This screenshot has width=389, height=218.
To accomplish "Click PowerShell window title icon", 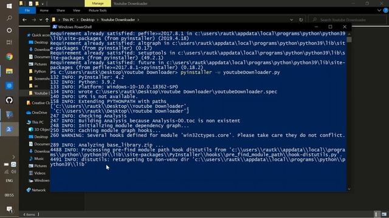I will [x=55, y=27].
